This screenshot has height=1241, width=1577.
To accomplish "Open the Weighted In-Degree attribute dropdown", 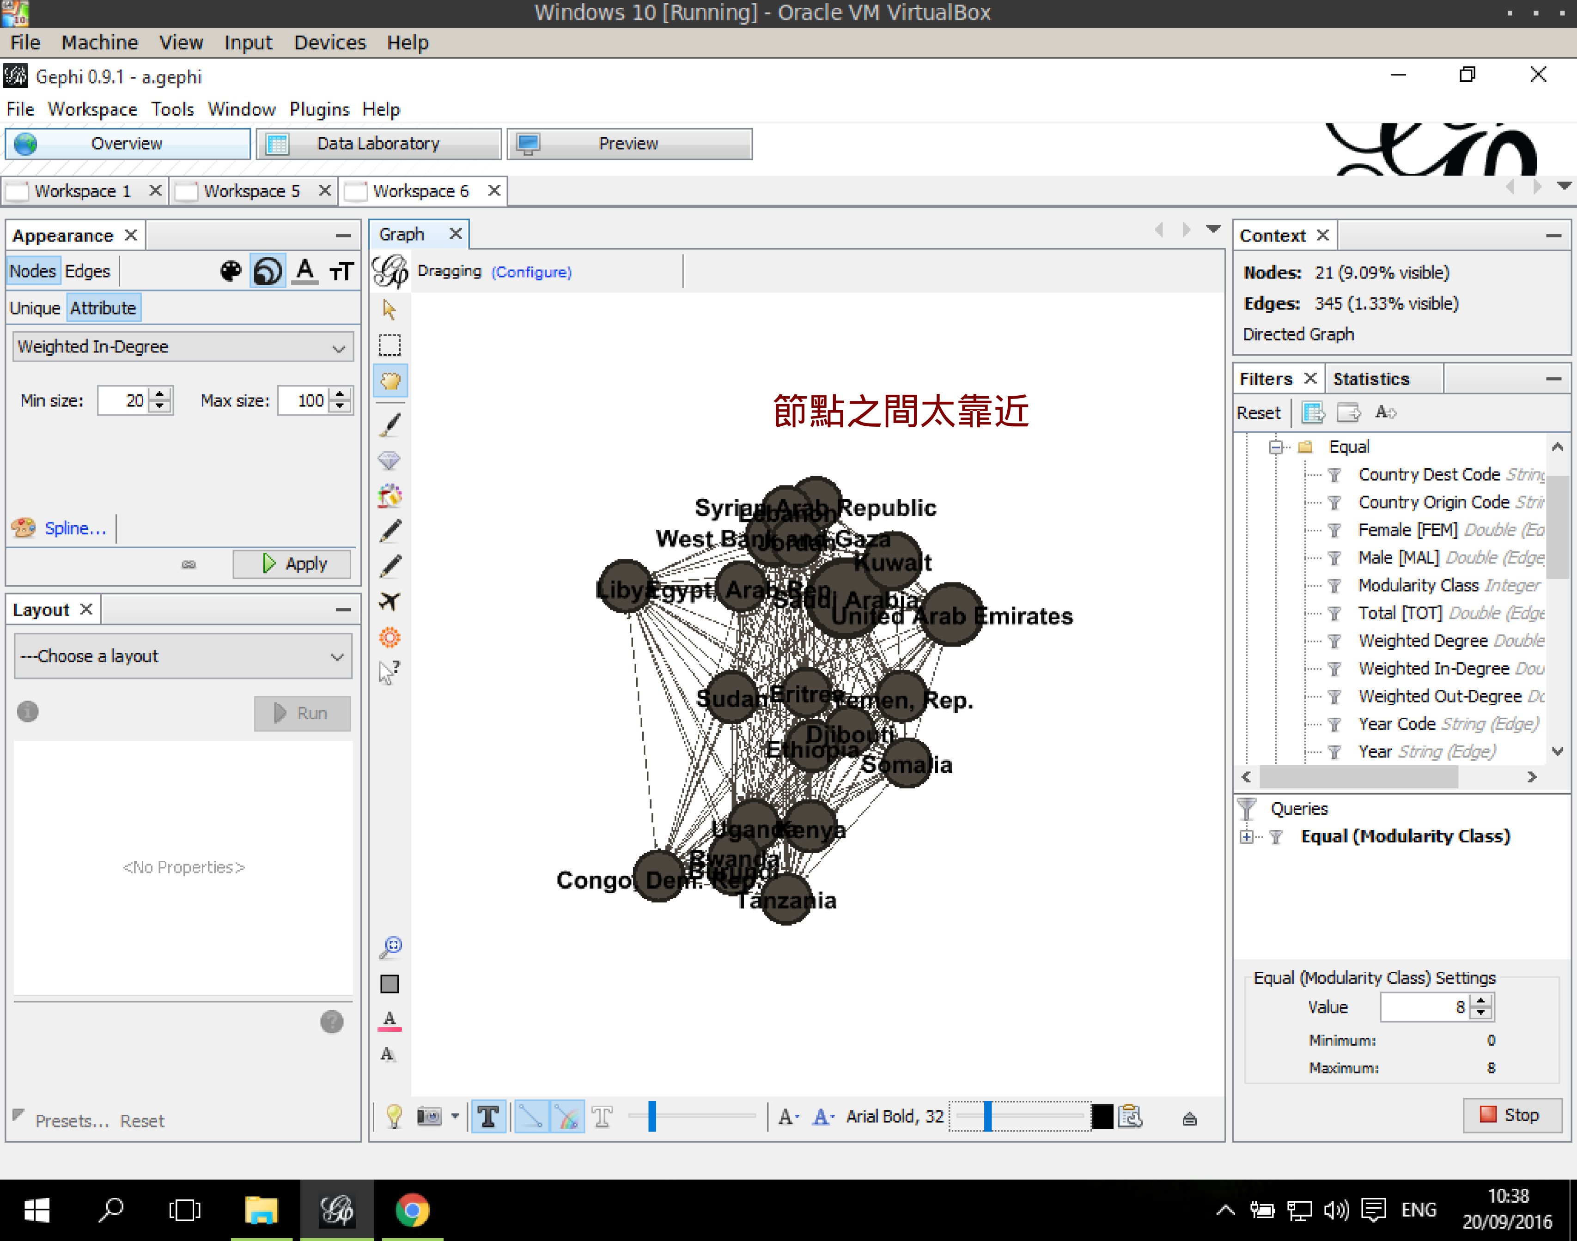I will click(183, 347).
